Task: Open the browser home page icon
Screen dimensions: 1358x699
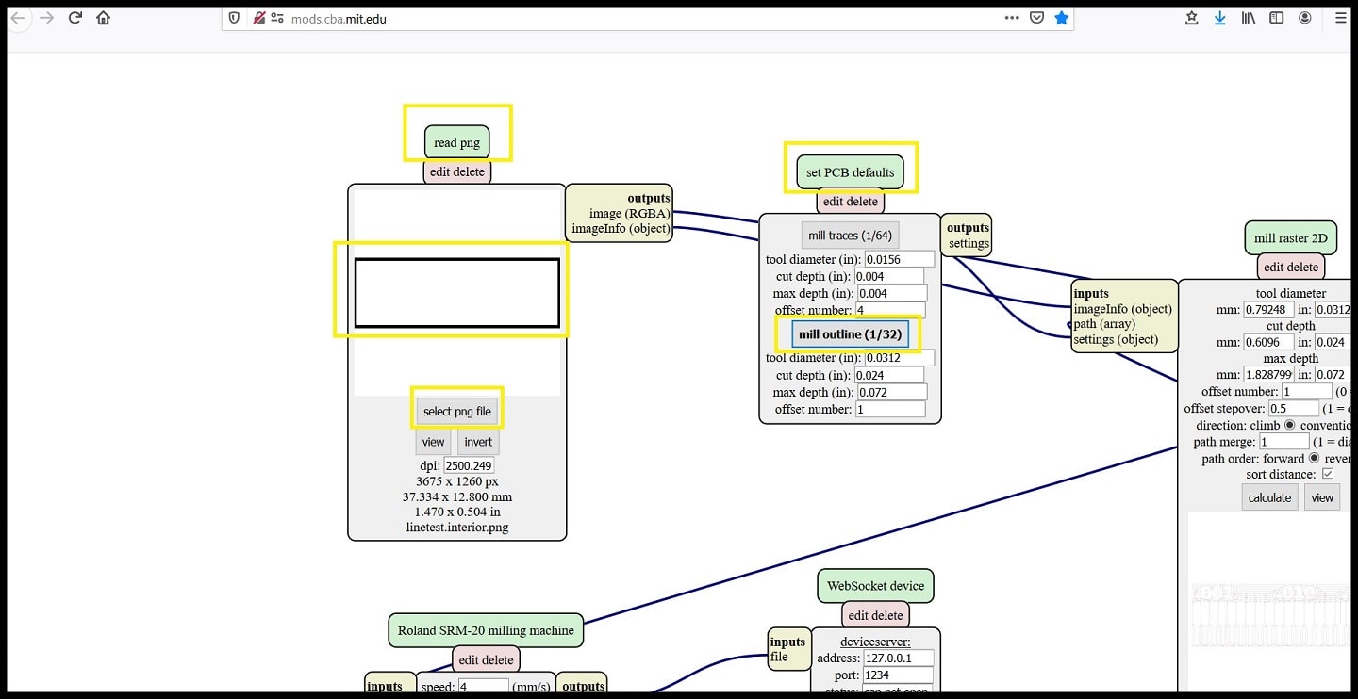Action: [x=104, y=18]
